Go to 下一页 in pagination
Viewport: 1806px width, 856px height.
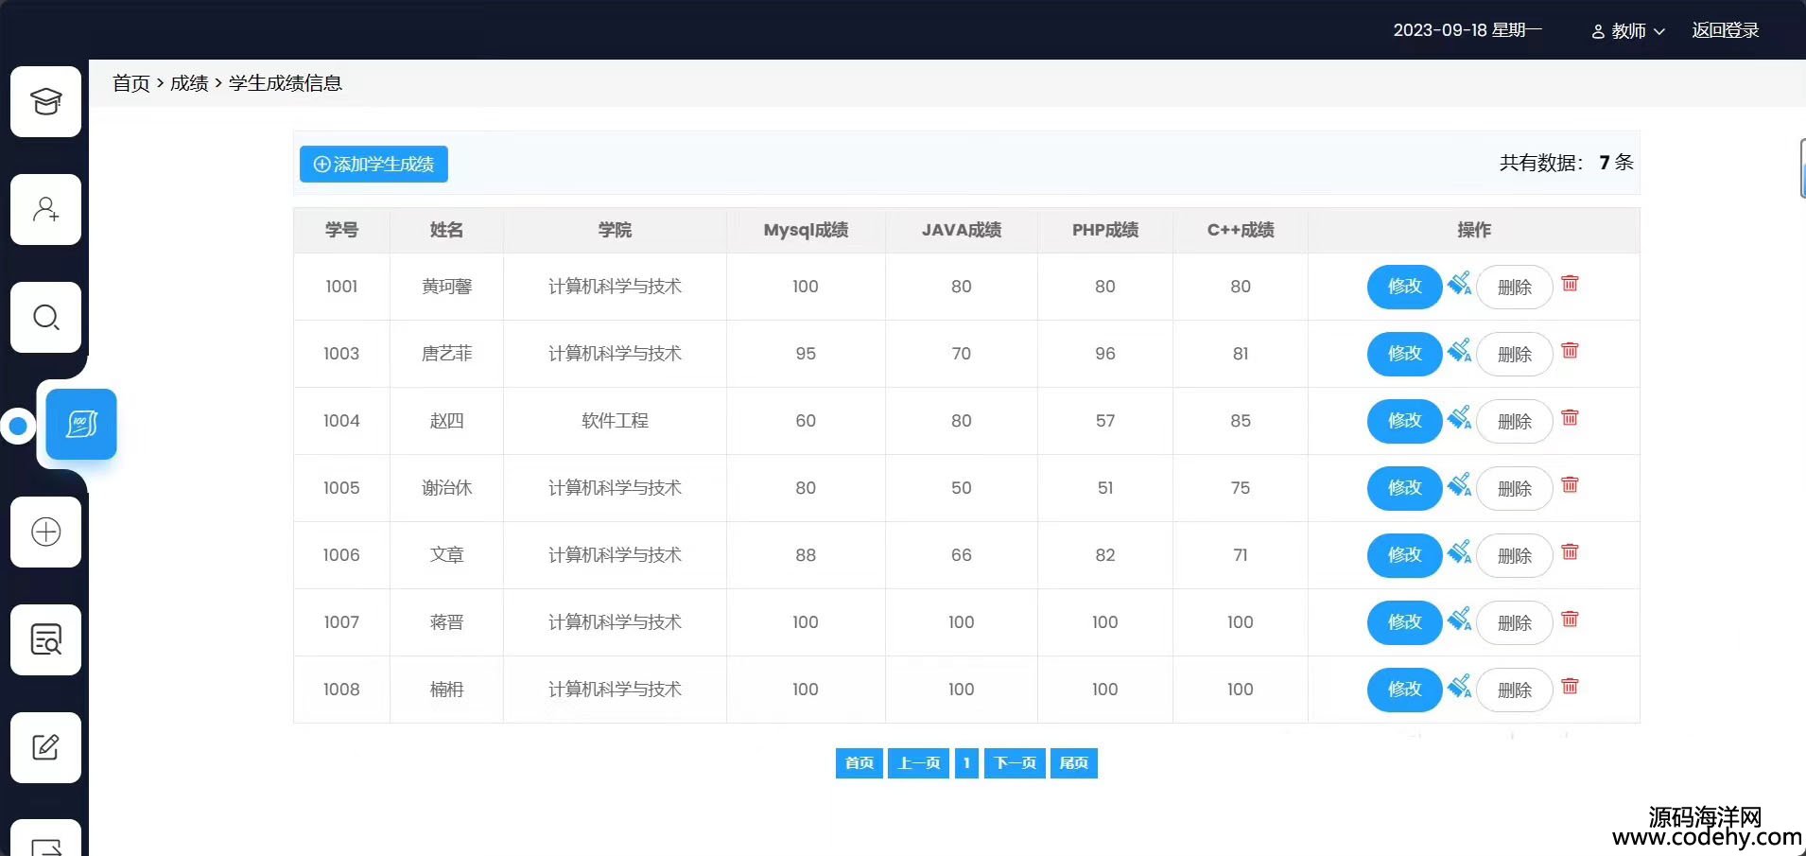(x=1015, y=763)
